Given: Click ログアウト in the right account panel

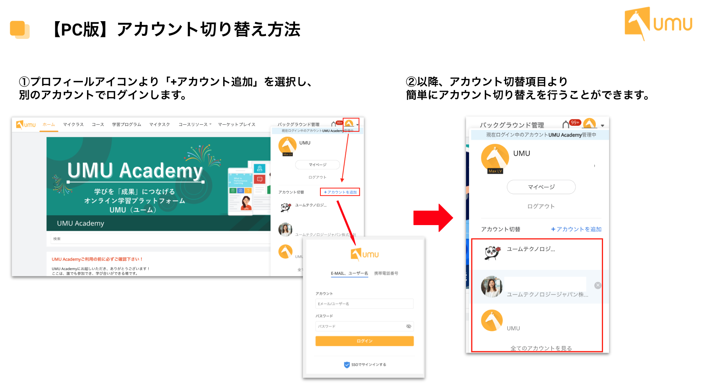Looking at the screenshot, I should pyautogui.click(x=541, y=206).
